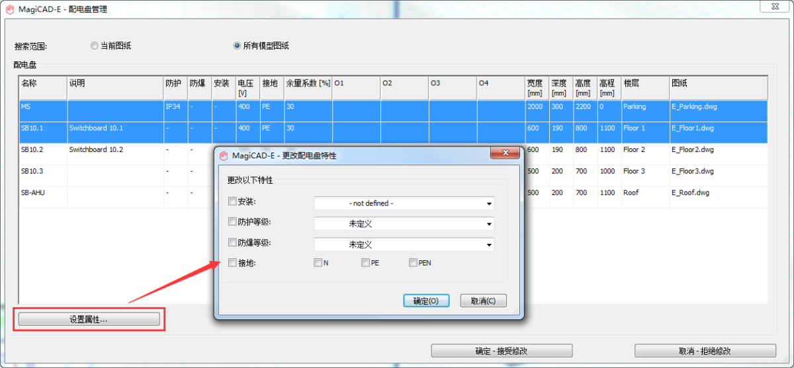Click the E_Roof.dwg drawing cell
This screenshot has height=368, width=794.
click(719, 197)
